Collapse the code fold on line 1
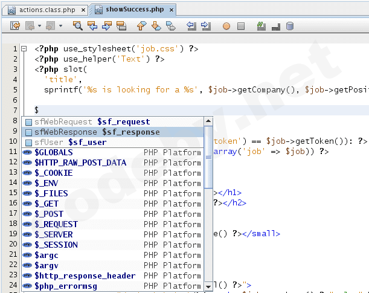 point(24,49)
